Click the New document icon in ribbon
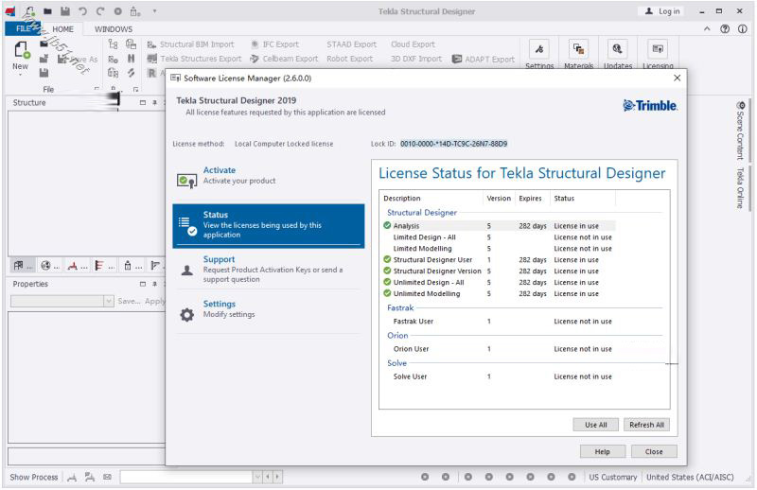This screenshot has width=757, height=490. (x=21, y=50)
